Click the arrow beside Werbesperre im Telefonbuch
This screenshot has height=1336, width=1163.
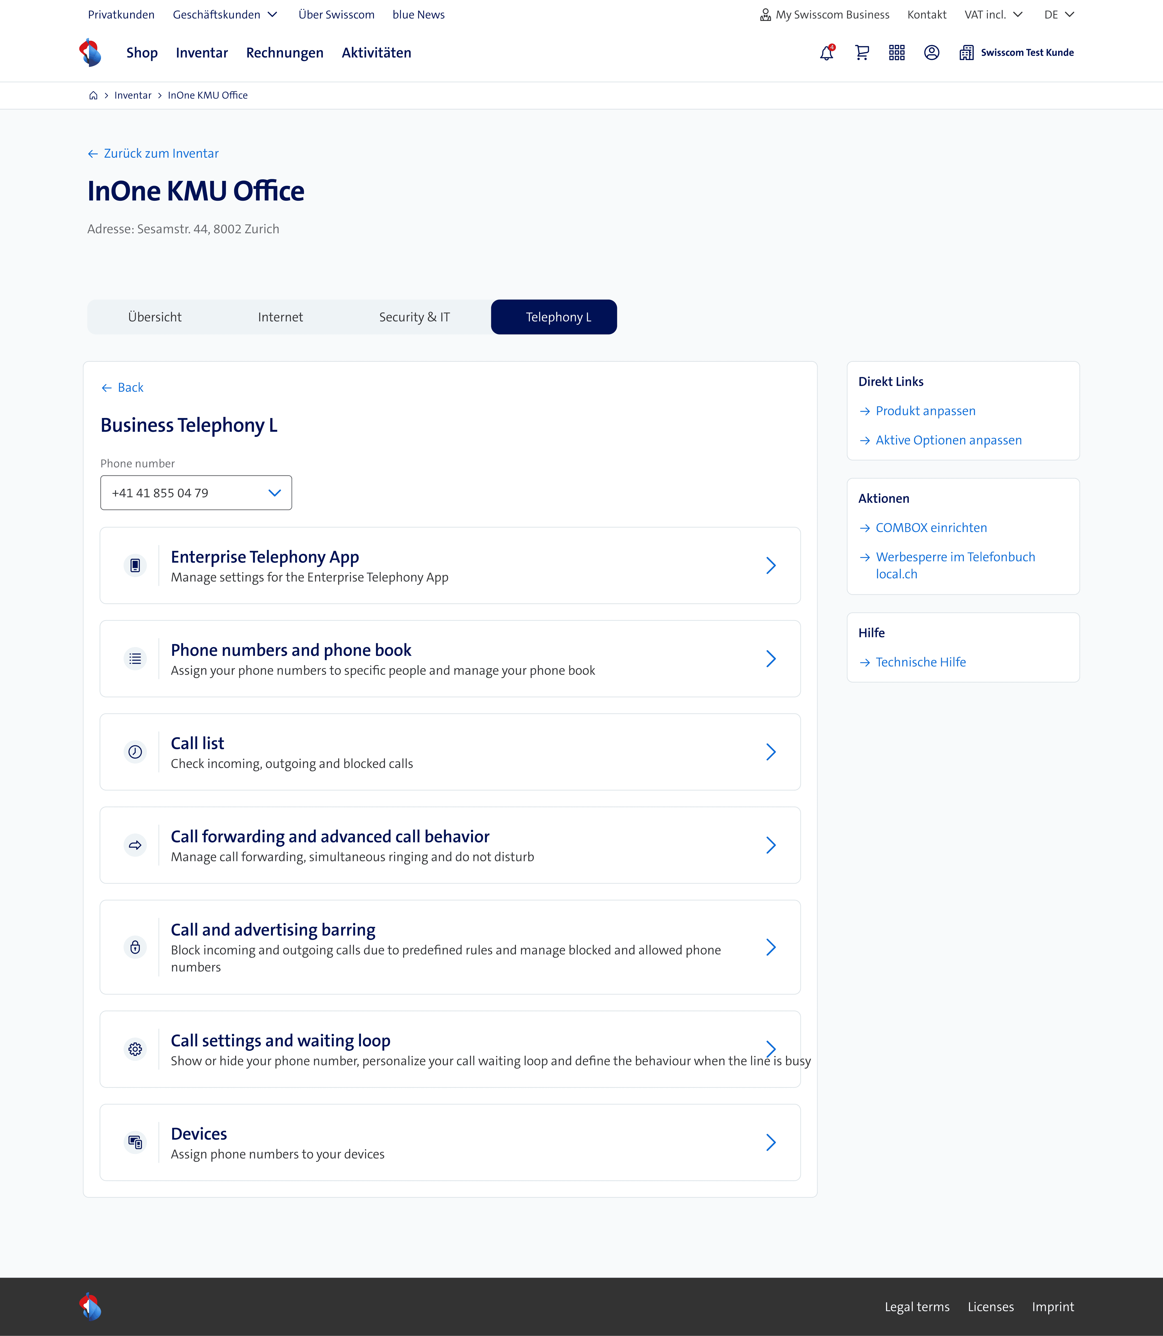point(865,558)
